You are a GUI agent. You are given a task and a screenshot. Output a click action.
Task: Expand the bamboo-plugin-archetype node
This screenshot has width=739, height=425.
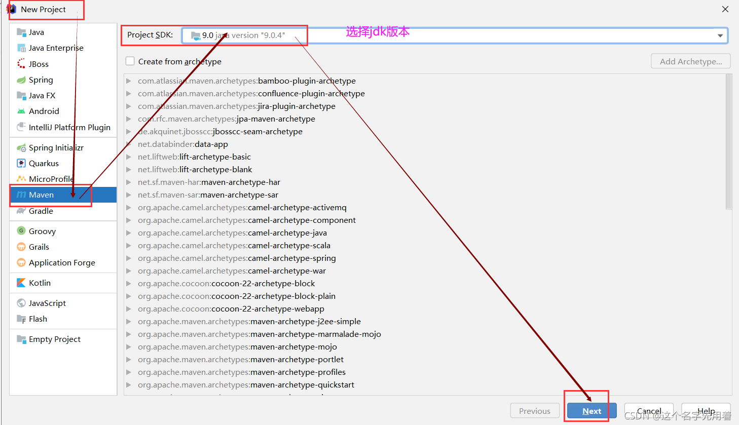[129, 81]
